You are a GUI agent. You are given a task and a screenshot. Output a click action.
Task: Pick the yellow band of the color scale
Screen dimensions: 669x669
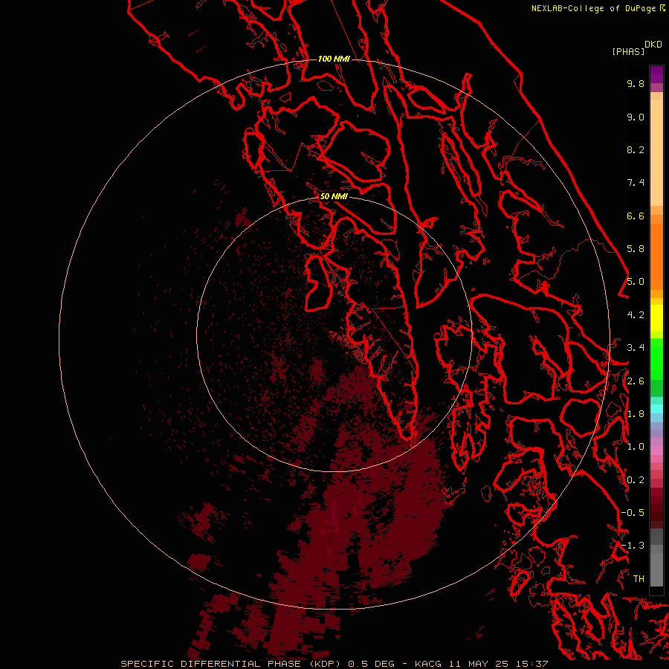(656, 318)
